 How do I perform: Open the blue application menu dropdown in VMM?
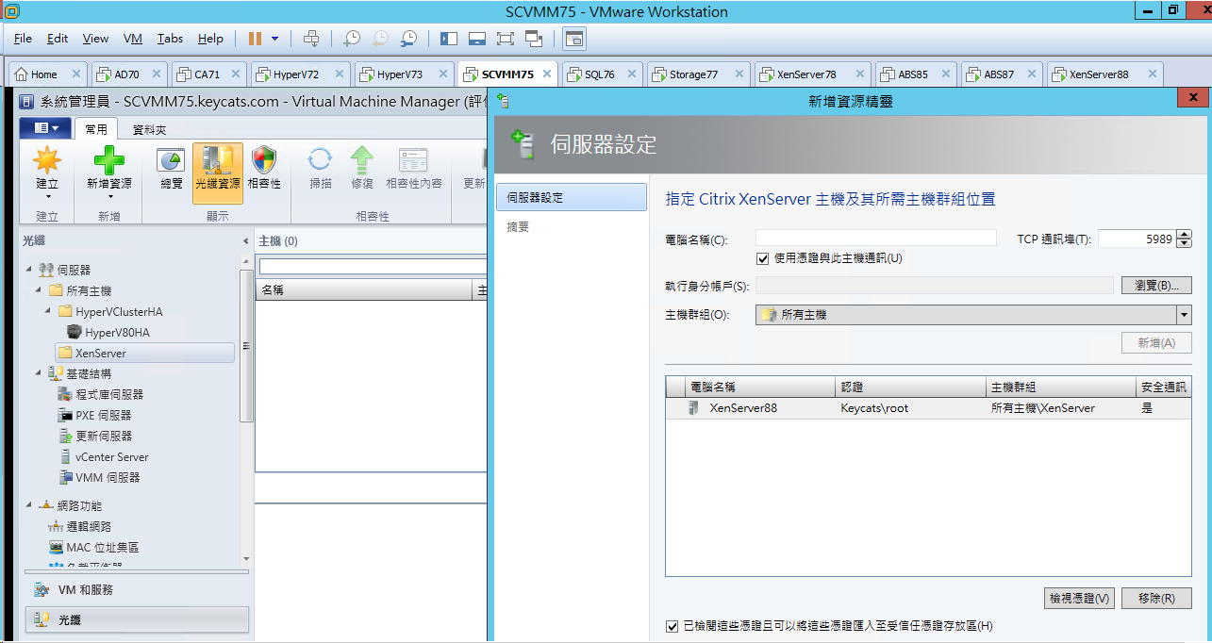coord(45,128)
